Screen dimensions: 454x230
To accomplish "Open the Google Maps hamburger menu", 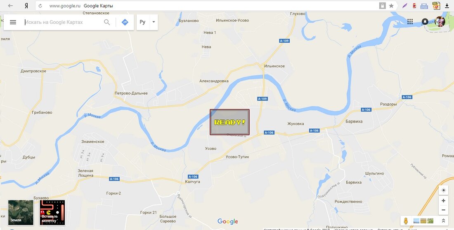I will [13, 22].
